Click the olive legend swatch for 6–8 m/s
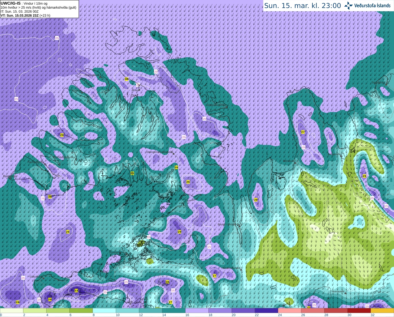 tap(81, 311)
